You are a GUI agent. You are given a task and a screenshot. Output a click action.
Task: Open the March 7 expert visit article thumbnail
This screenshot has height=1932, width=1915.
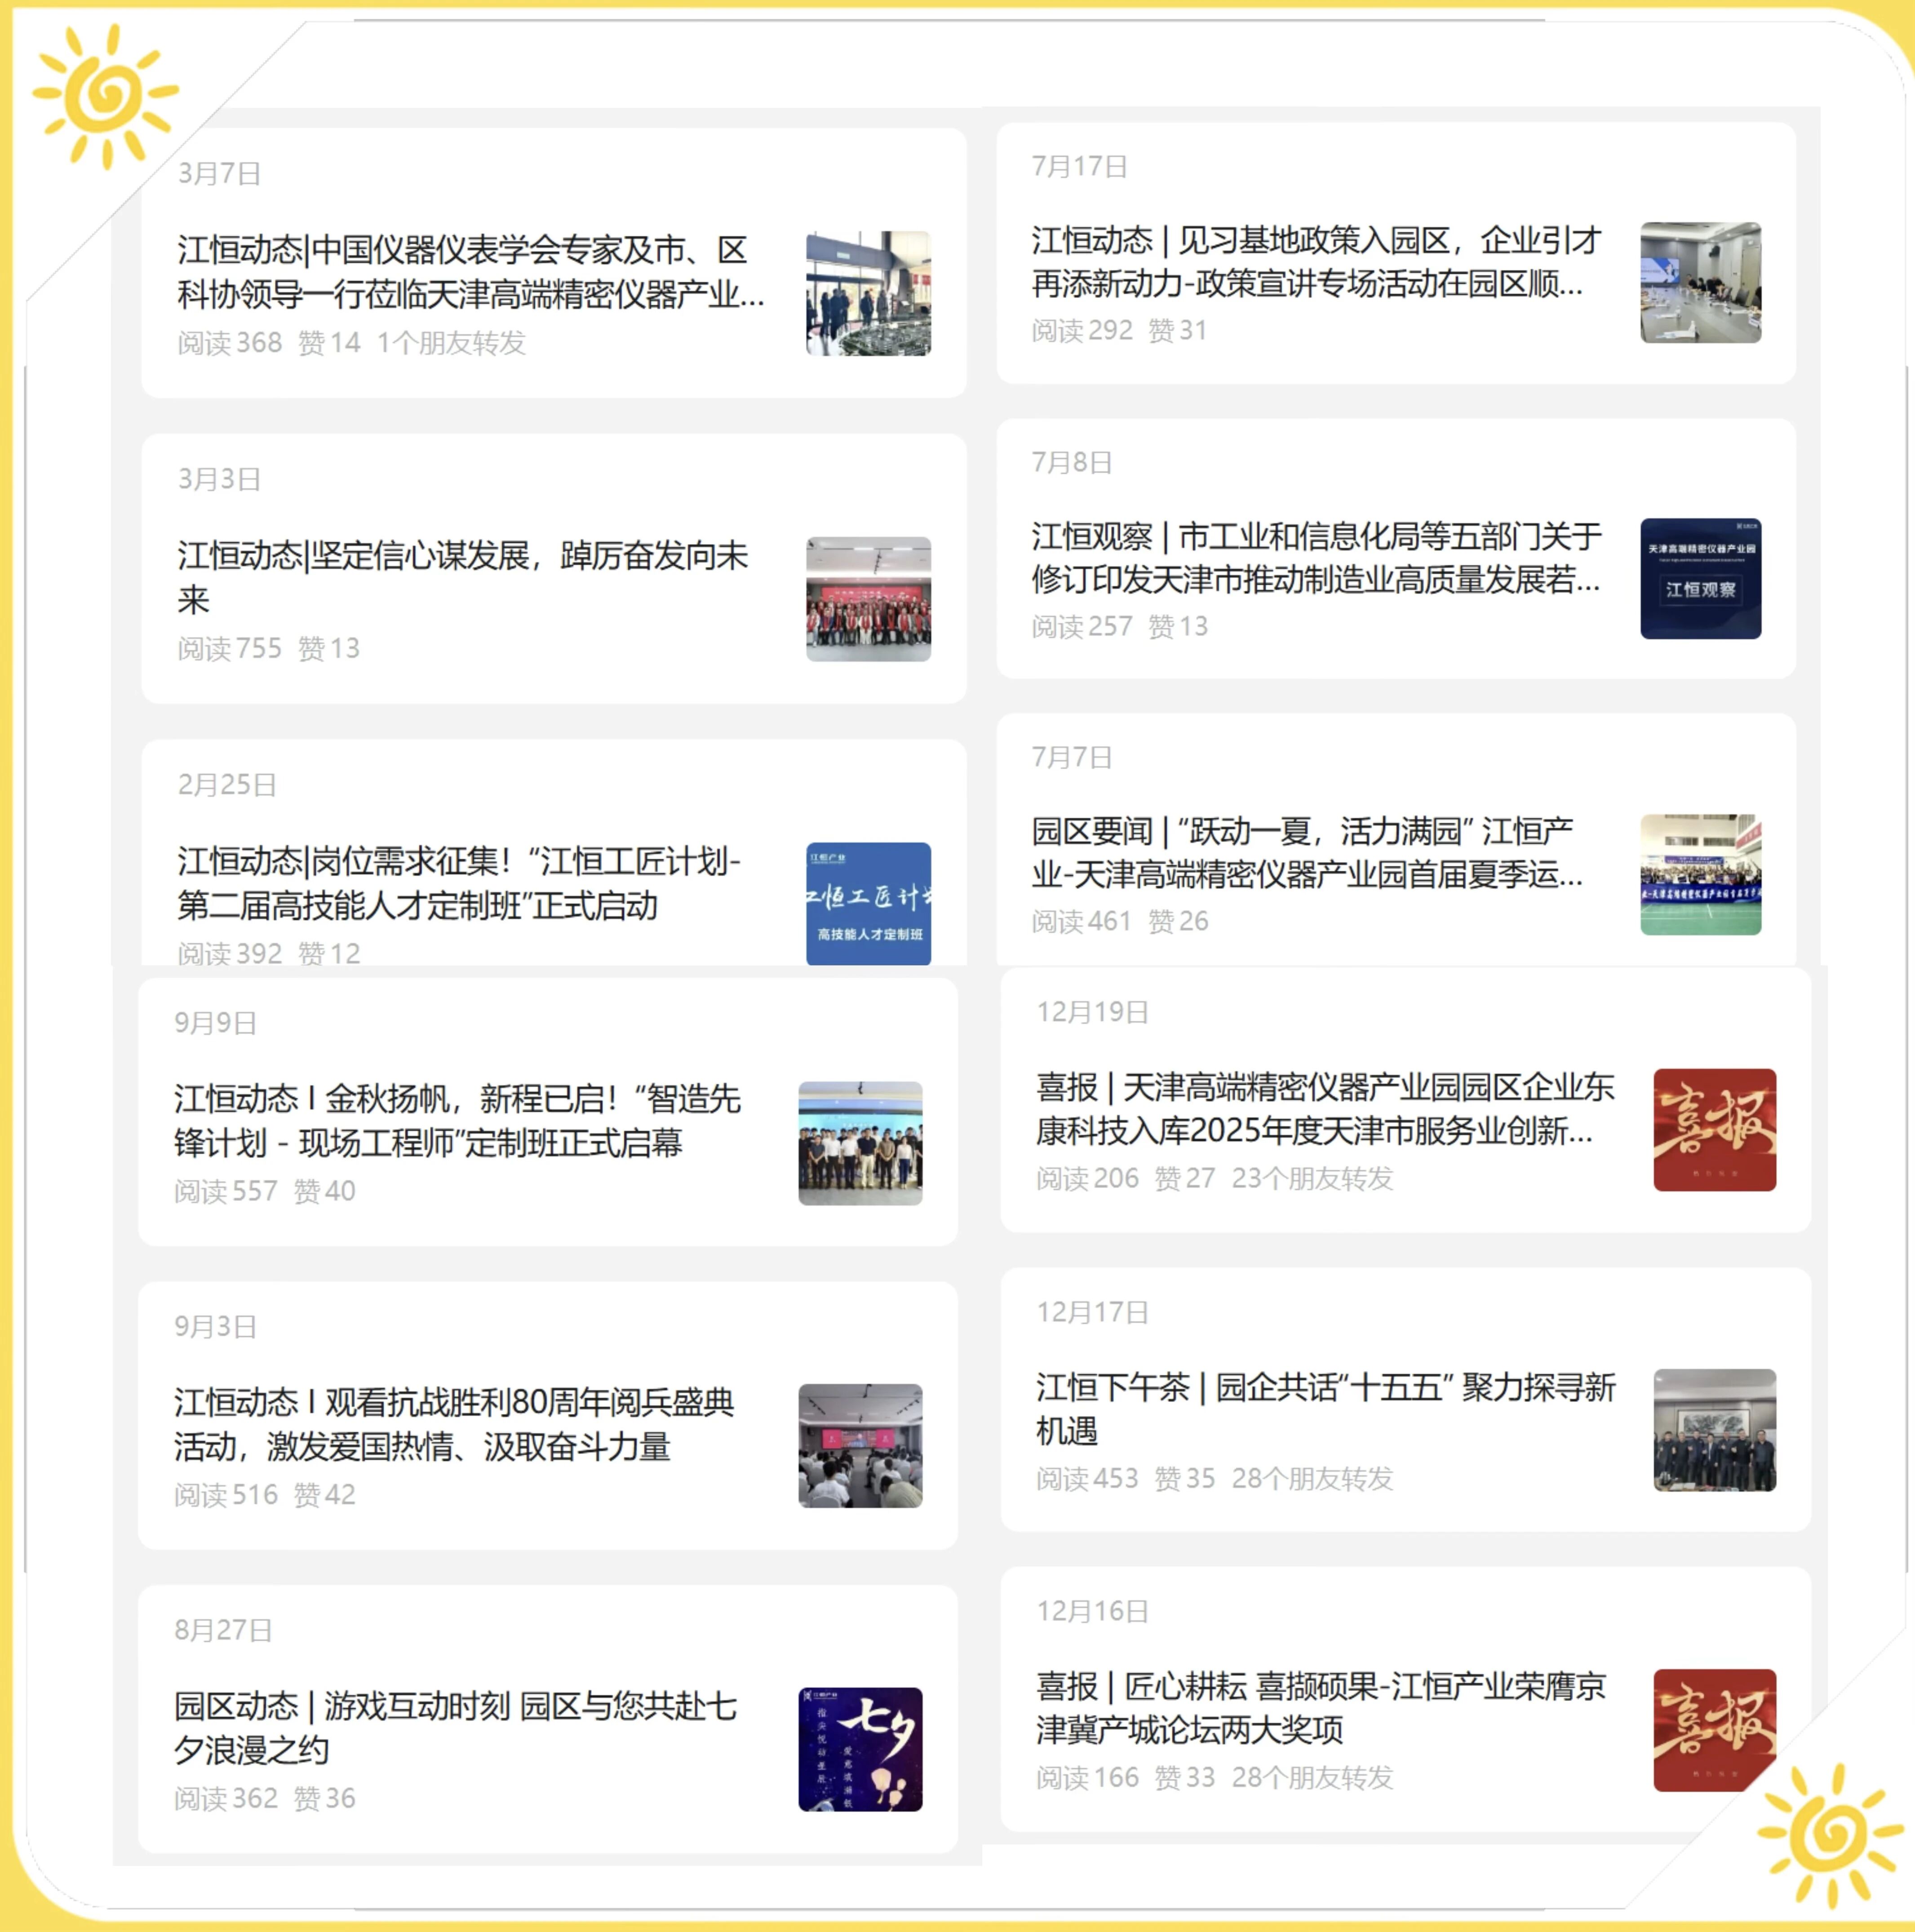tap(868, 293)
